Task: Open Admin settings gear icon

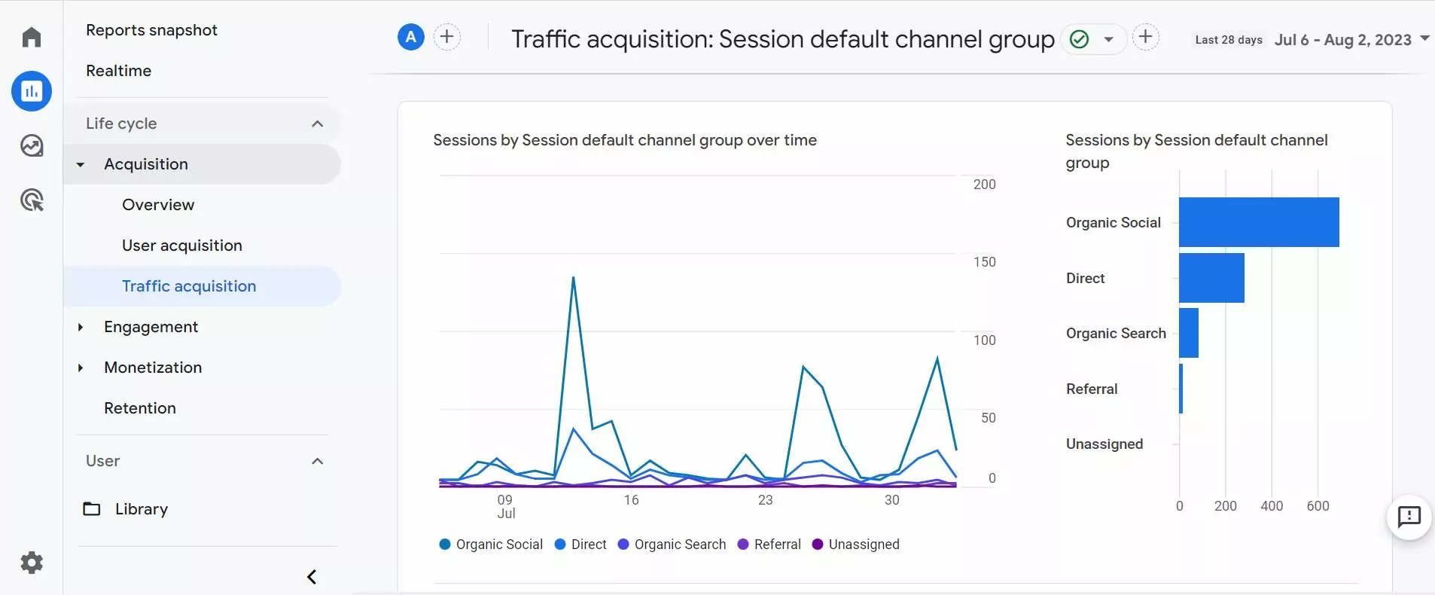Action: pos(32,563)
